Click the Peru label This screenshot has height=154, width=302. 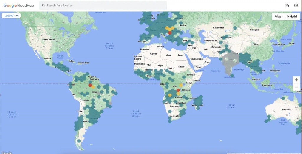pyautogui.click(x=74, y=94)
